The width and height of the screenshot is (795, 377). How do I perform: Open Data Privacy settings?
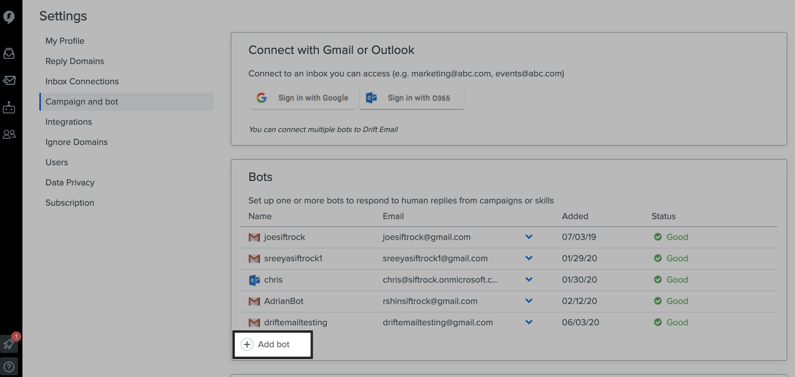pyautogui.click(x=70, y=183)
